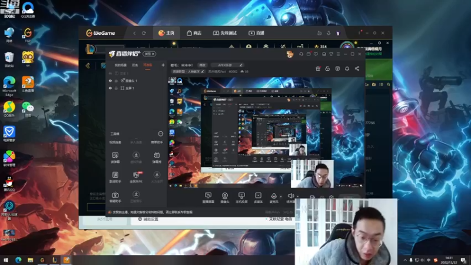The height and width of the screenshot is (265, 471).
Task: Open hamburger menu in companion title bar
Action: click(338, 54)
